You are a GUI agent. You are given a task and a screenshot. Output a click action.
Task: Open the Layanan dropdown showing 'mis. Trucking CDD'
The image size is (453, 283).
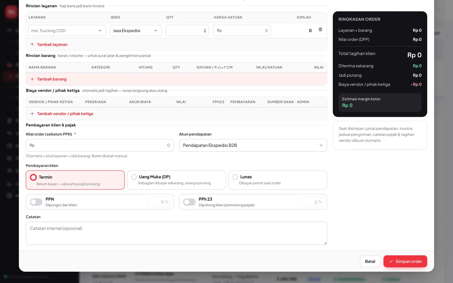pyautogui.click(x=67, y=31)
